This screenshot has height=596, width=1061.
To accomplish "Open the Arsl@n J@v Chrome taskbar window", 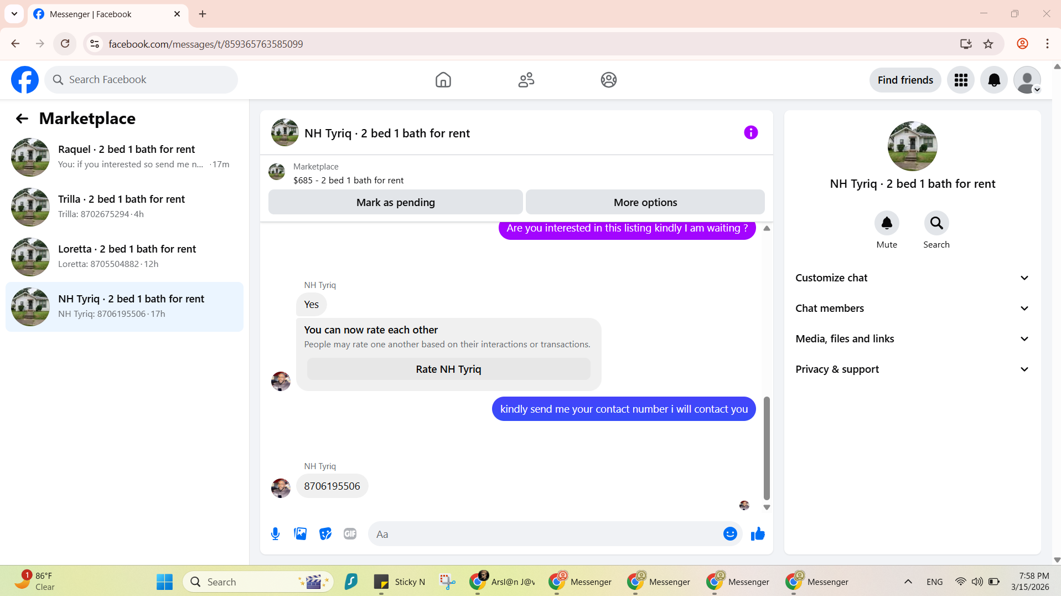I will tap(501, 582).
